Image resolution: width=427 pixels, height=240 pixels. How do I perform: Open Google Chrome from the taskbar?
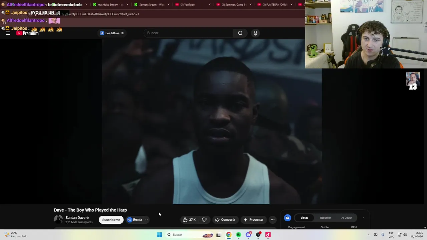coord(229,235)
